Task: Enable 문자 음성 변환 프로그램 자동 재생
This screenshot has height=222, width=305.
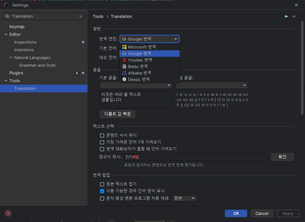Action: pos(102,198)
